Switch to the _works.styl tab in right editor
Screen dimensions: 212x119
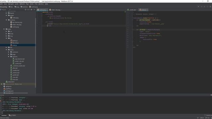pos(132,10)
